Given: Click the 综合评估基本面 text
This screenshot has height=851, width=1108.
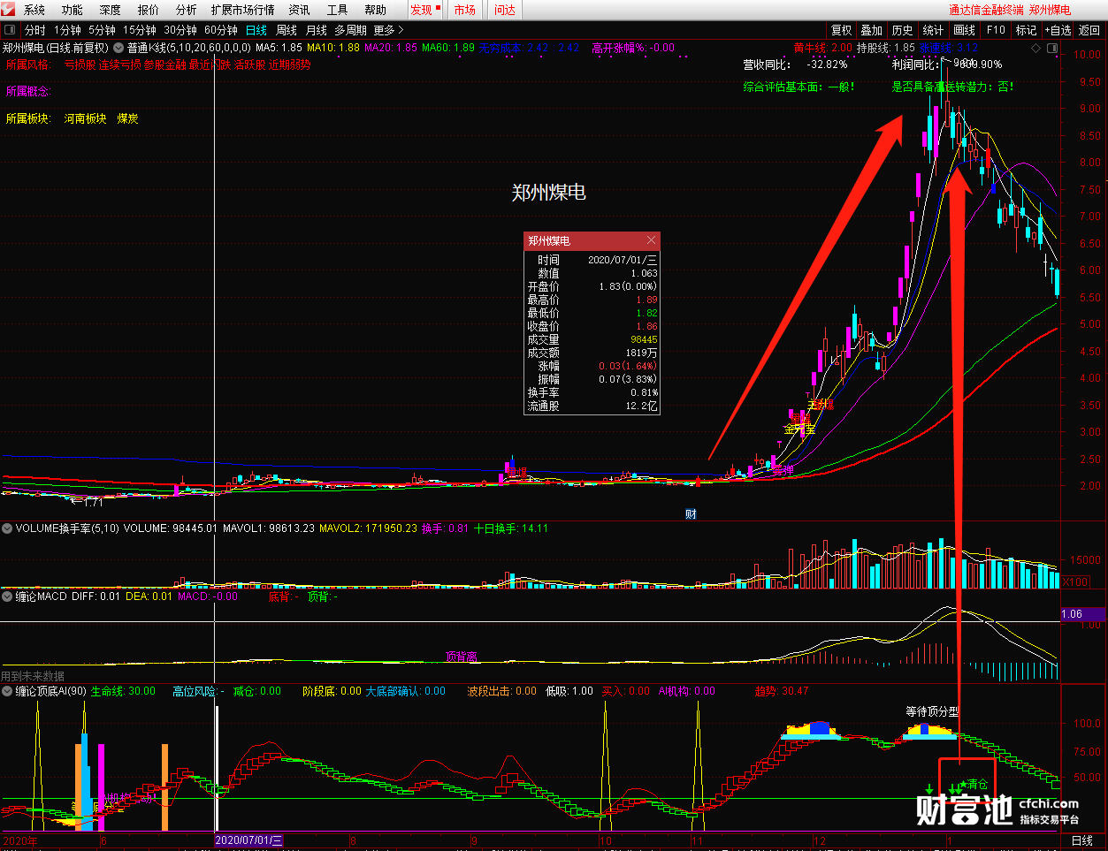Looking at the screenshot, I should coord(799,87).
